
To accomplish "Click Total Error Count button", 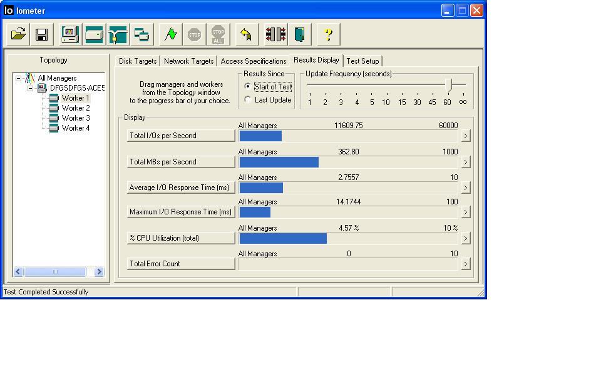I will point(181,264).
